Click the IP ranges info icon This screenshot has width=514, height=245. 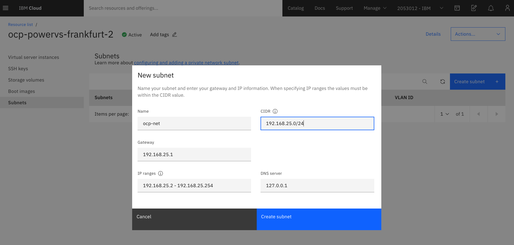[161, 173]
